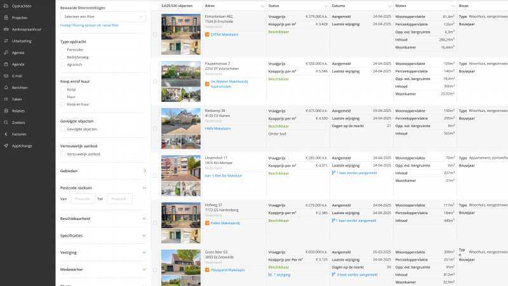This screenshot has height=286, width=508.
Task: Click the Facturen euro icon
Action: coord(6,134)
